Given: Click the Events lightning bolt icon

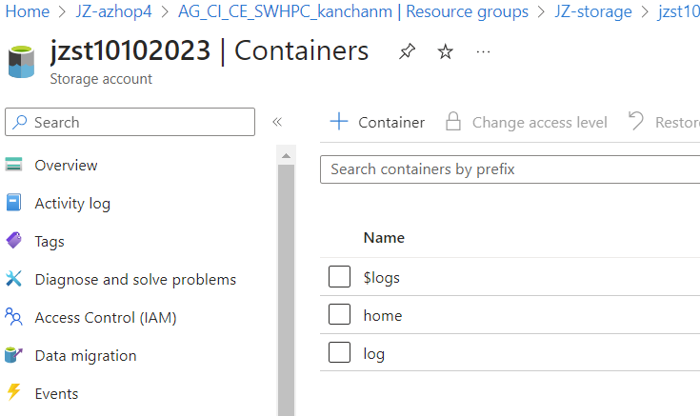Looking at the screenshot, I should [x=14, y=392].
